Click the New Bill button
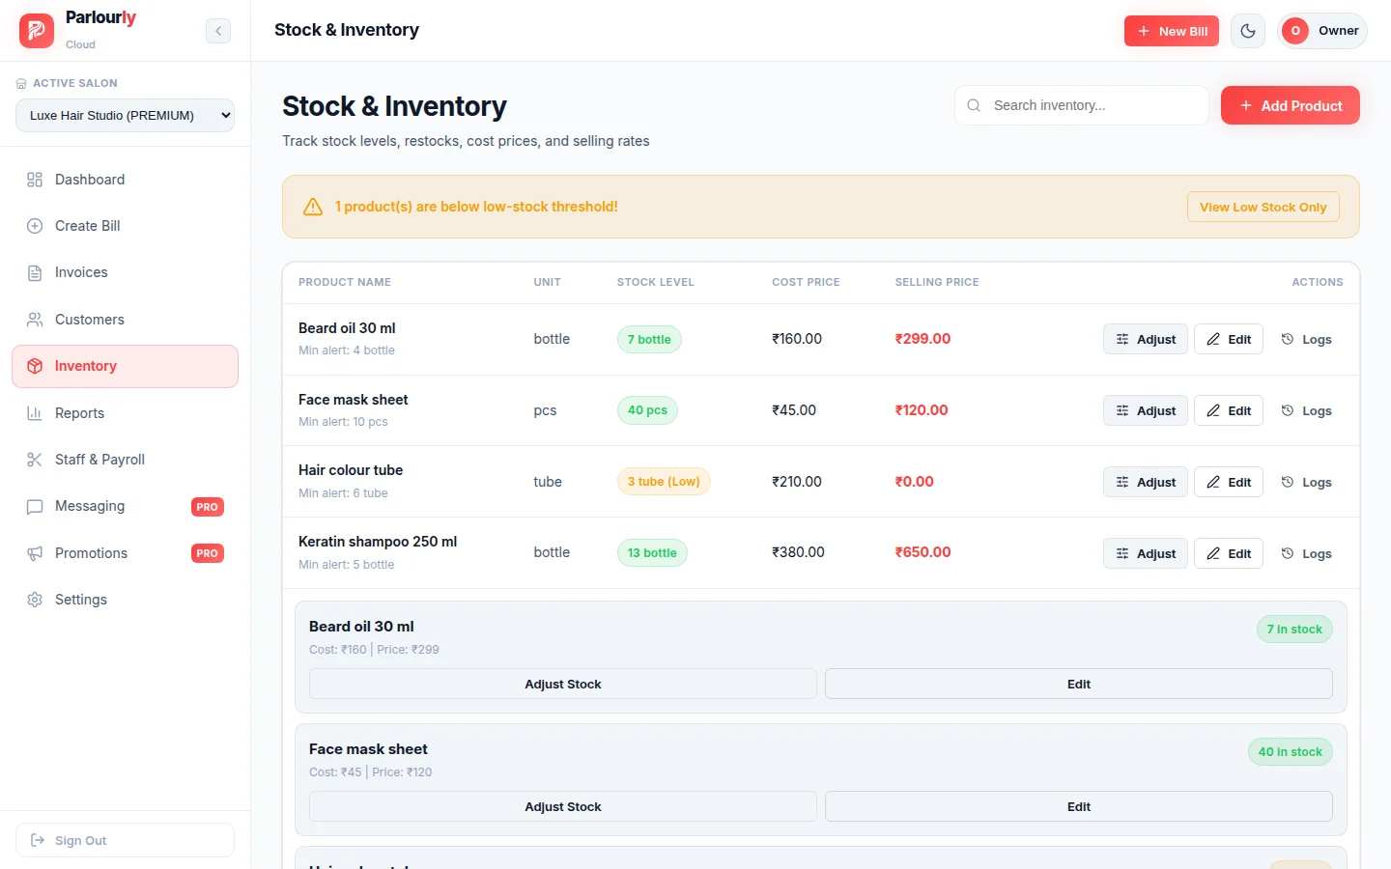Viewport: 1391px width, 869px height. click(1172, 31)
